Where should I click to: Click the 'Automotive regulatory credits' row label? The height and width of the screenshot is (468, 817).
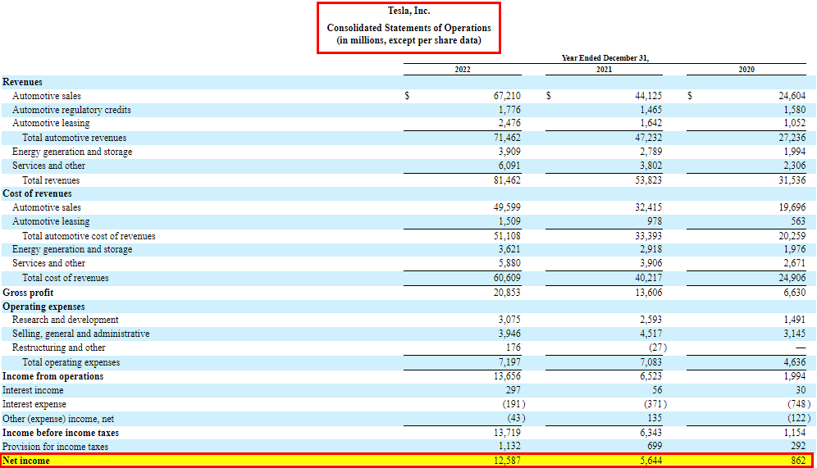click(71, 110)
